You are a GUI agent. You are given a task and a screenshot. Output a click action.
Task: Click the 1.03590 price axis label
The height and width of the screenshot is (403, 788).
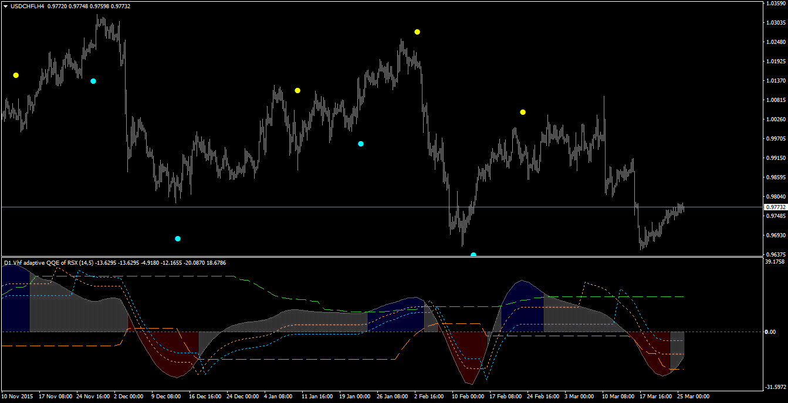tap(776, 4)
